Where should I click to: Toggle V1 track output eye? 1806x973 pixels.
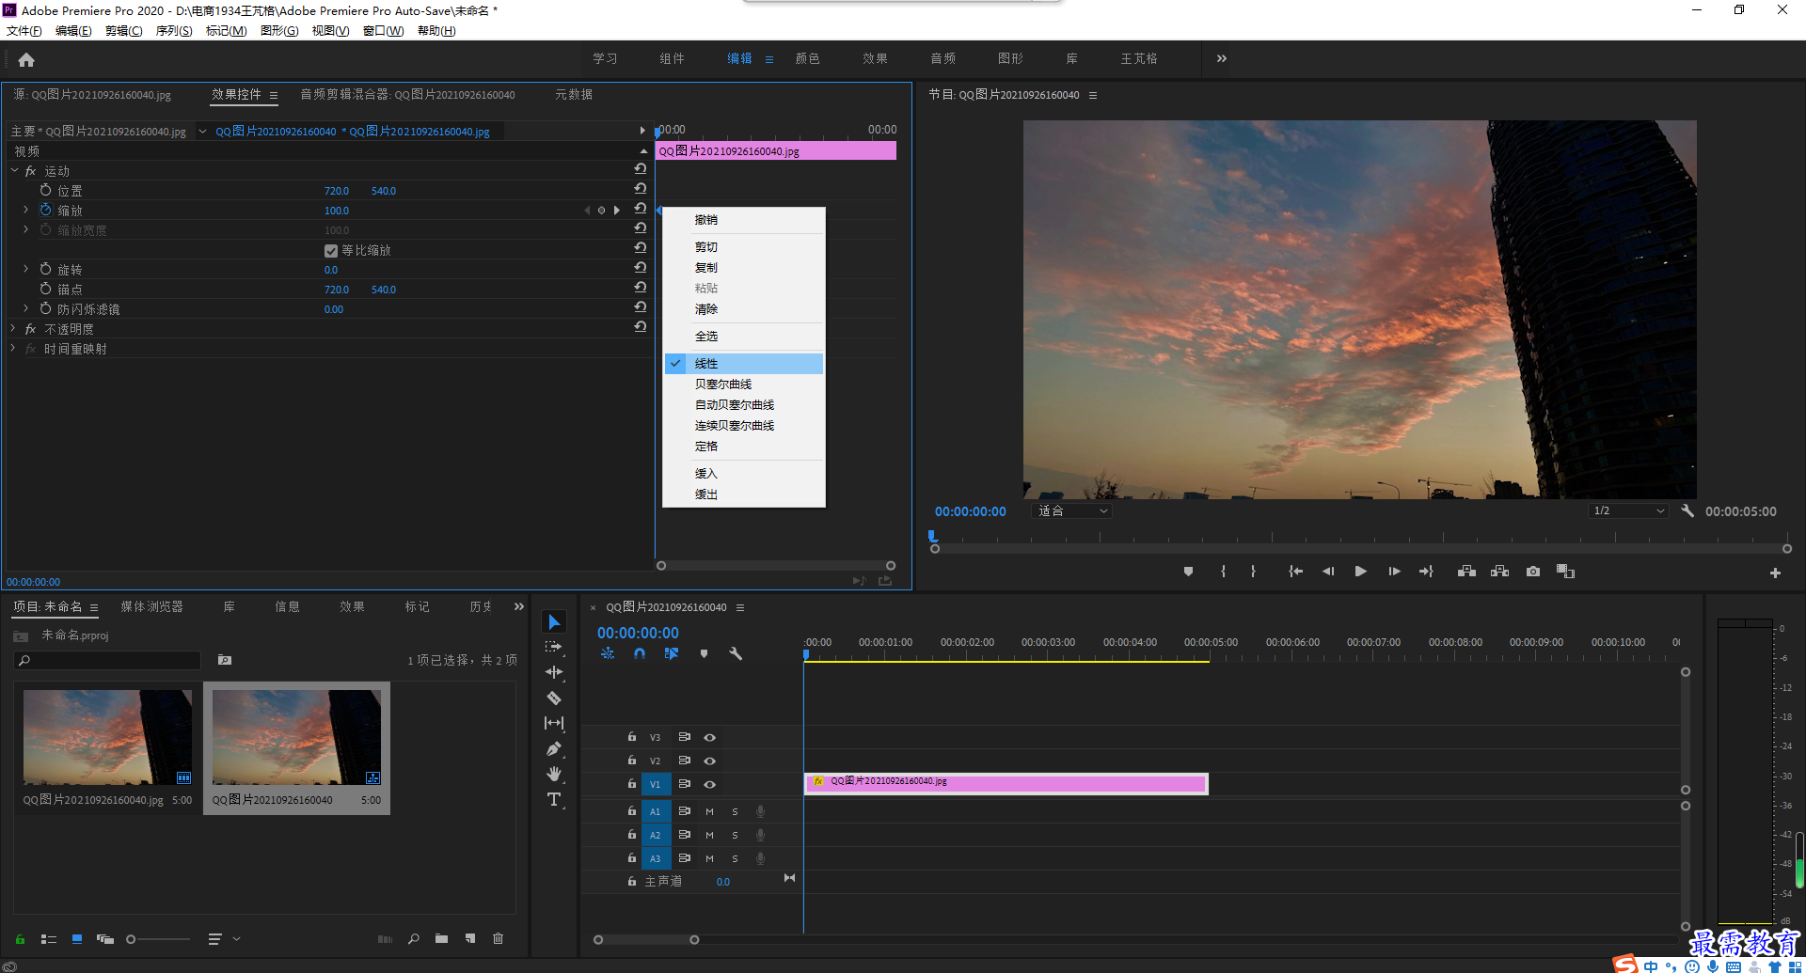(710, 784)
